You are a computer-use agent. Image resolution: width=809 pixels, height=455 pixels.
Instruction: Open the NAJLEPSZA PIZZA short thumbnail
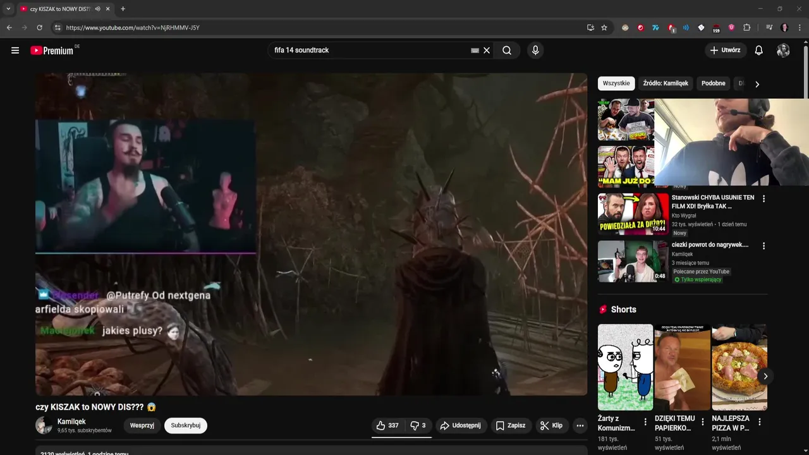(739, 367)
